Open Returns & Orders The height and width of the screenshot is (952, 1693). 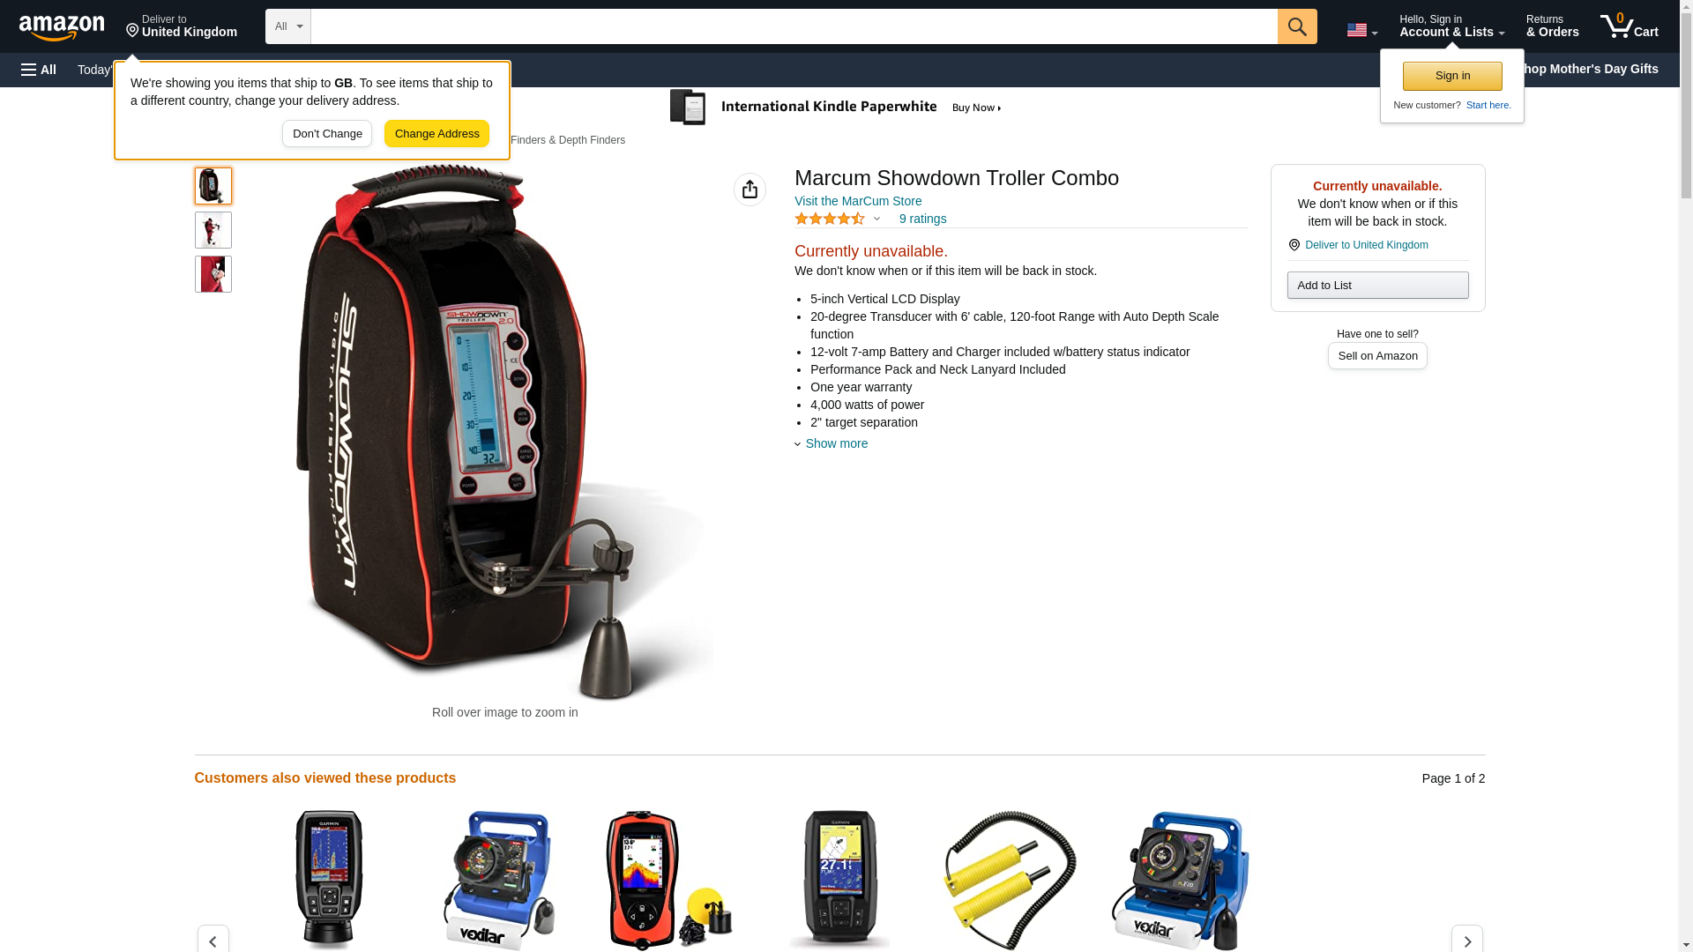pyautogui.click(x=1552, y=26)
